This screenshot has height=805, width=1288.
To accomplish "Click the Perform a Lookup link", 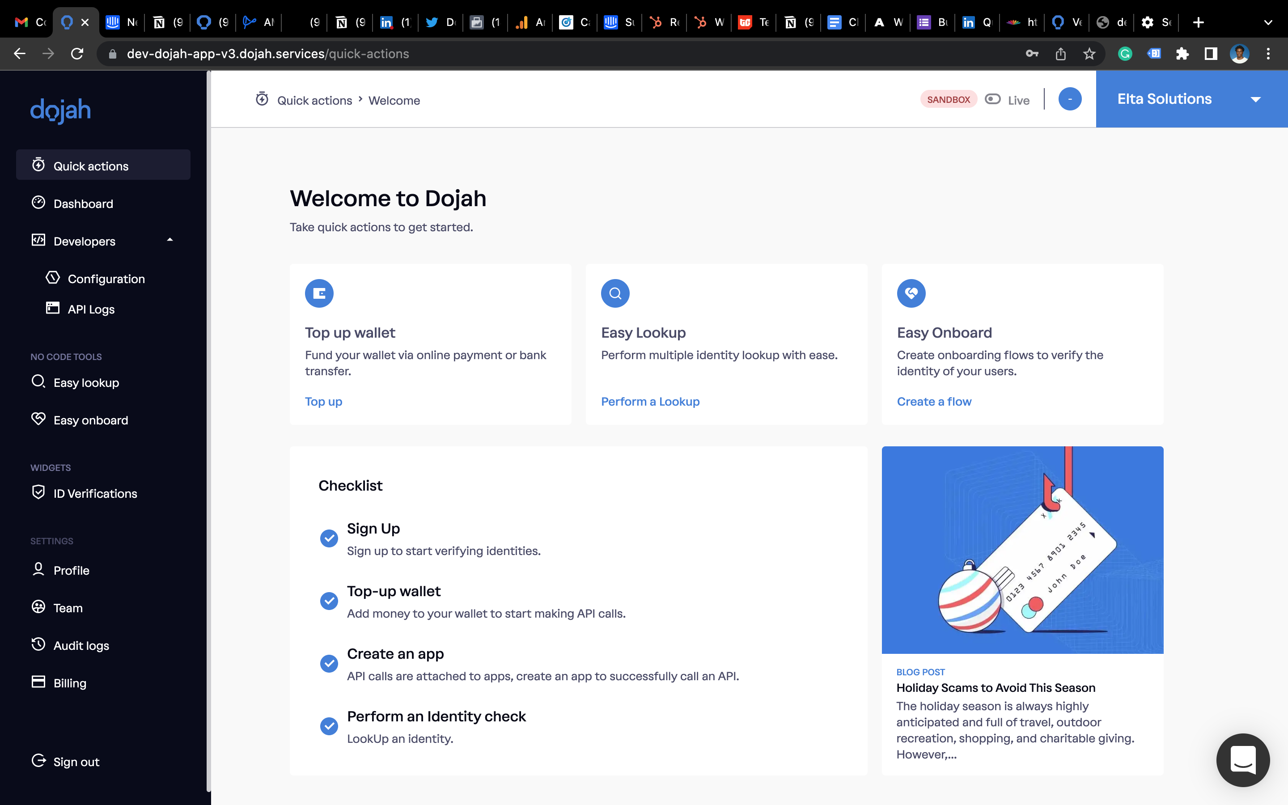I will point(650,401).
